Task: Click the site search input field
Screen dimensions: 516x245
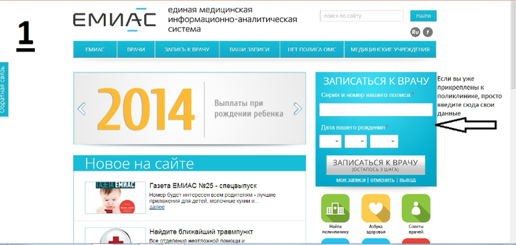Action: tap(362, 16)
